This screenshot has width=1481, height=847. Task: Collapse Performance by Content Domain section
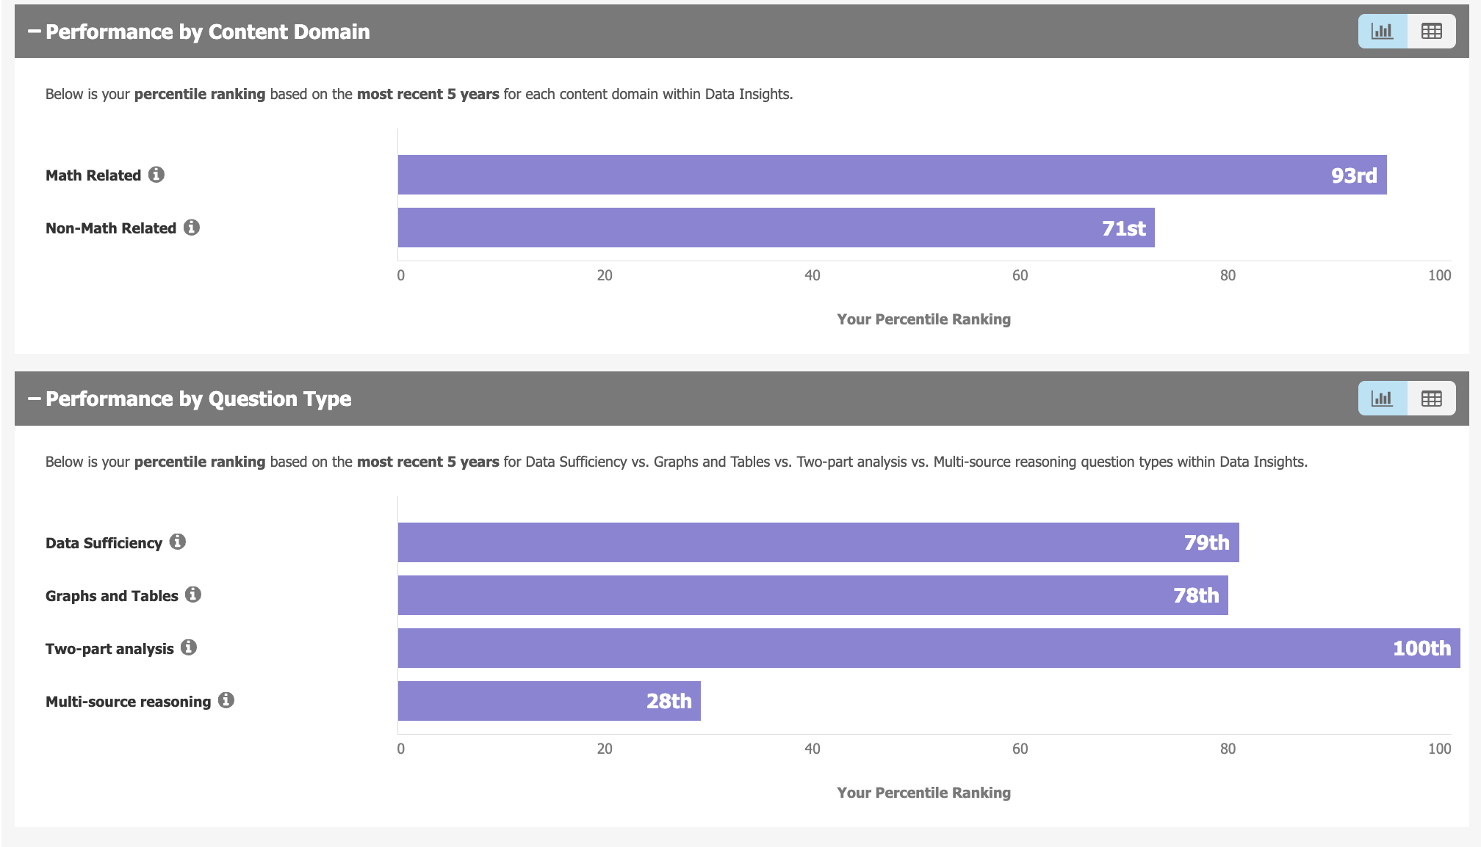click(35, 32)
